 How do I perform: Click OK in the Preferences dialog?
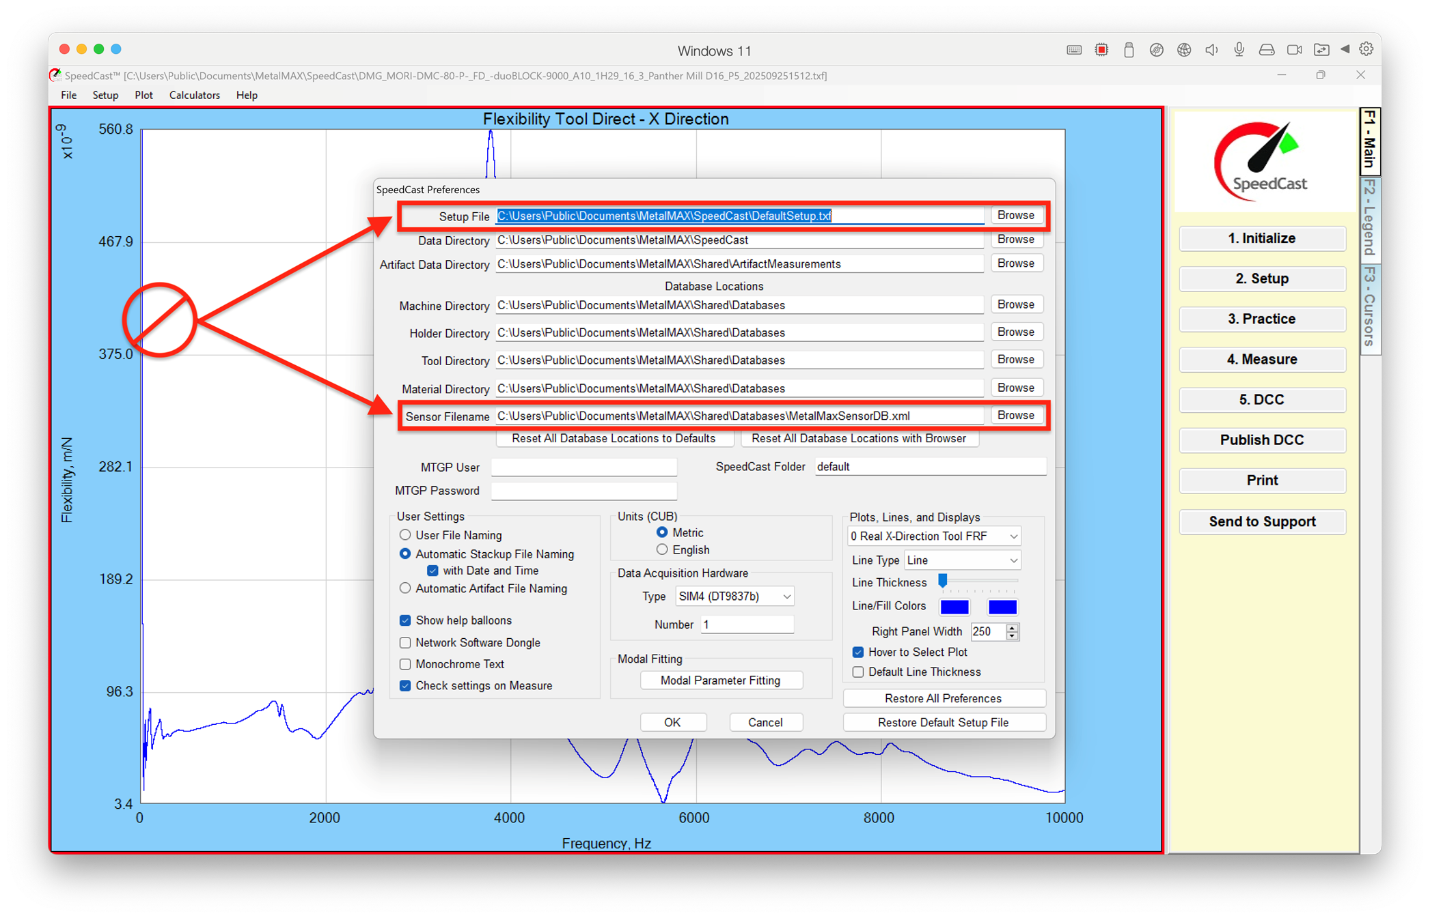tap(672, 722)
